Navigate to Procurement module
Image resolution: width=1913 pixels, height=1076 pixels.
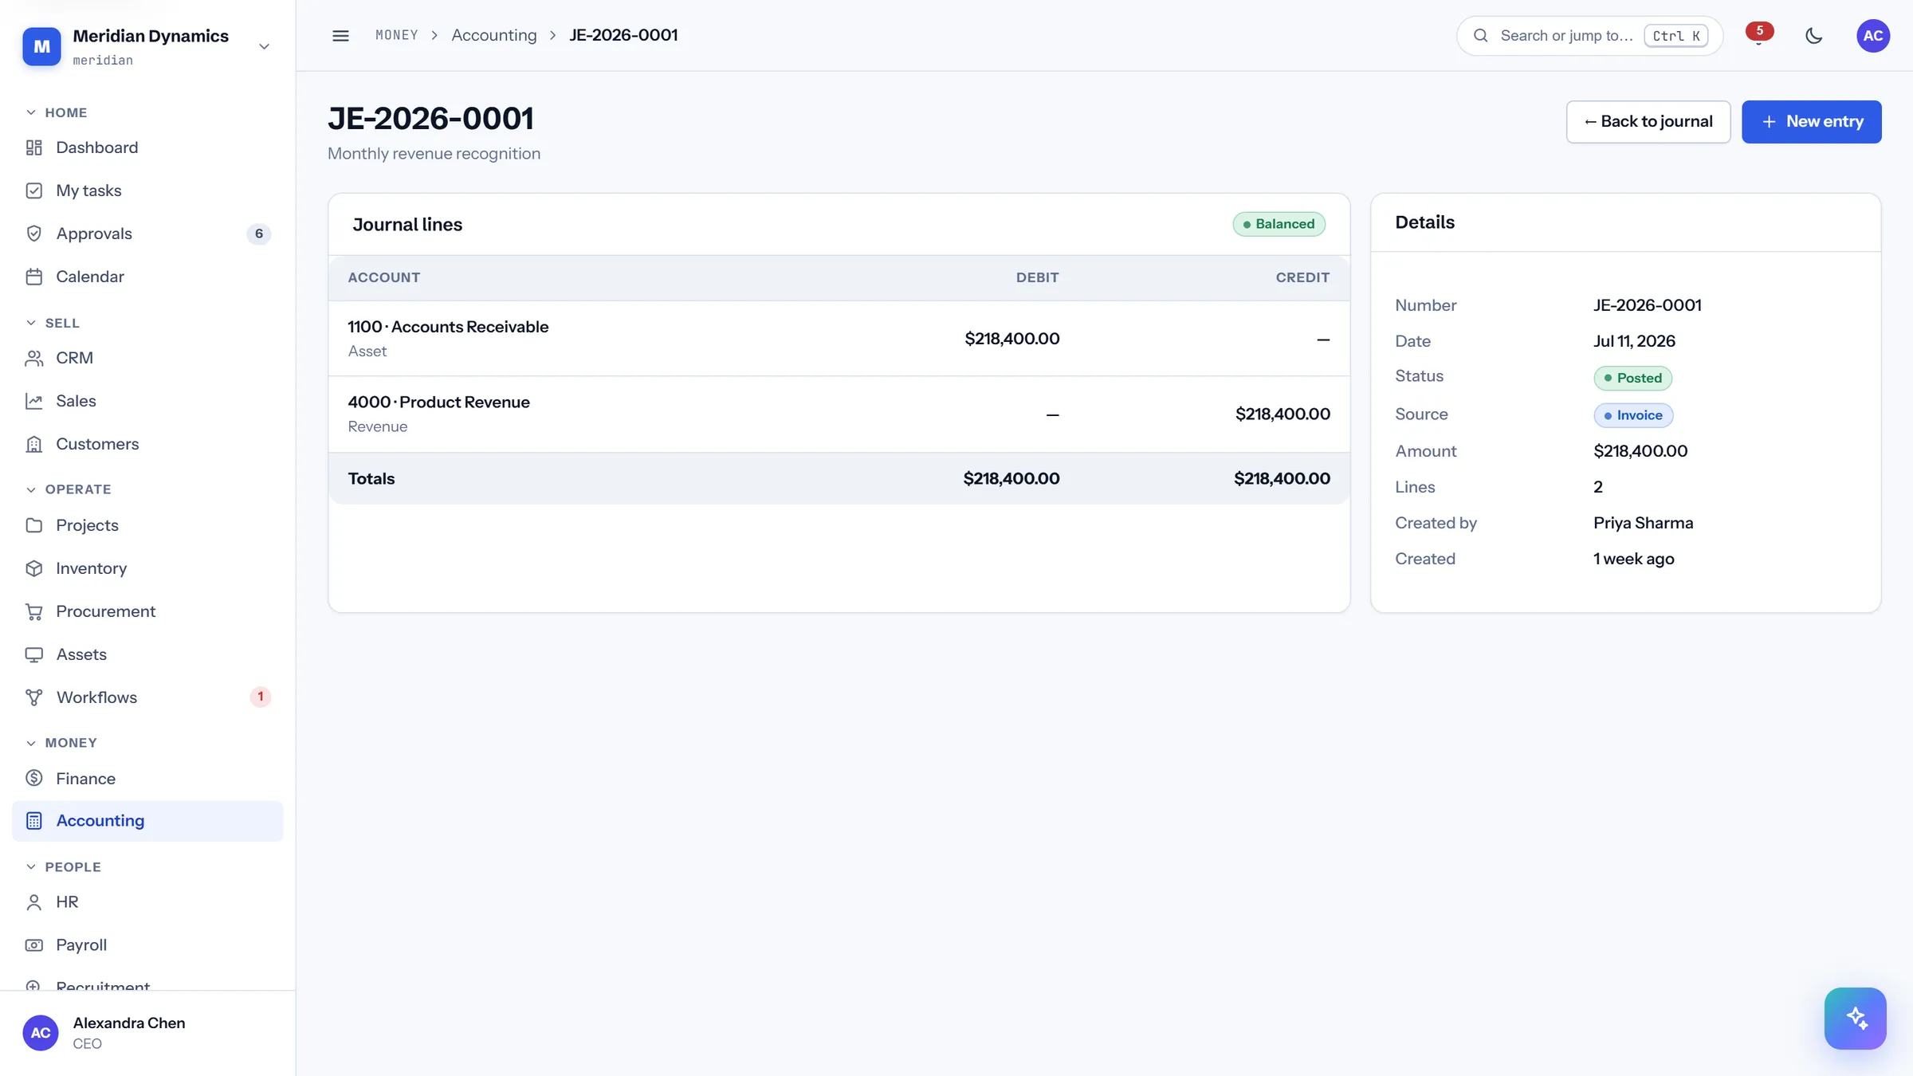tap(147, 611)
